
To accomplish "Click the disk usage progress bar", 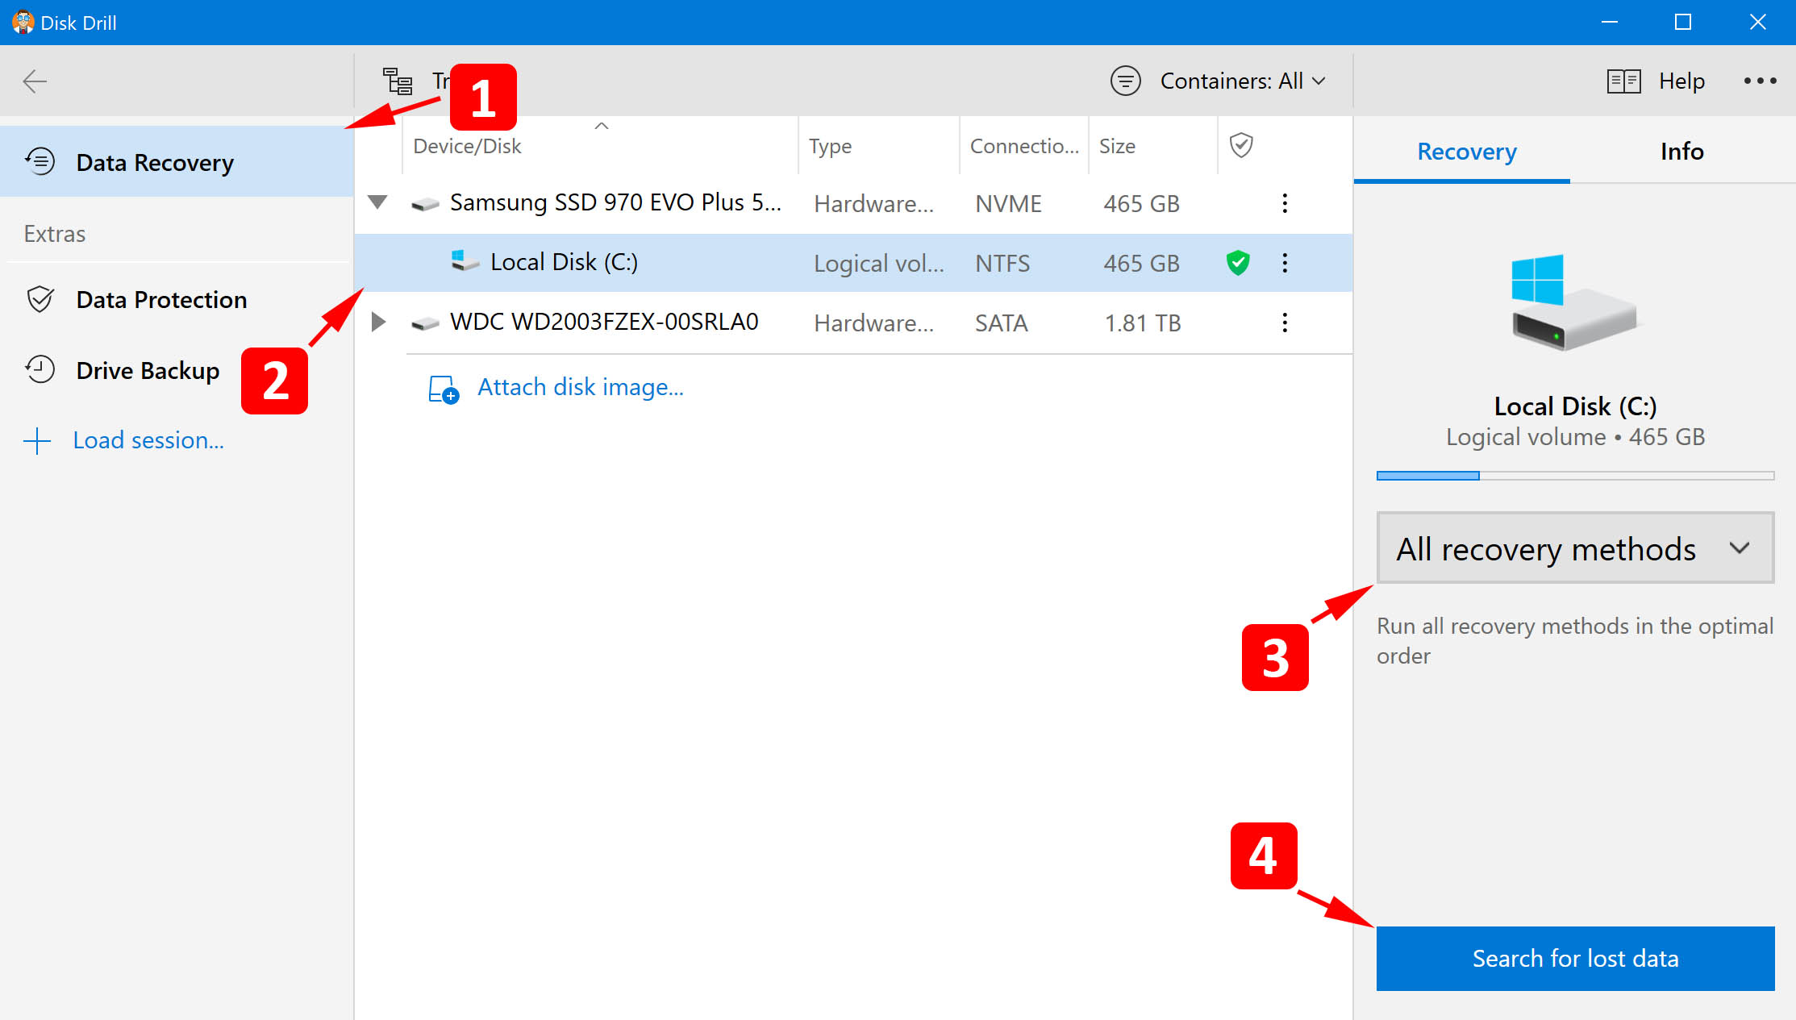I will (1575, 476).
